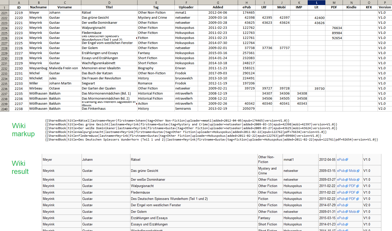Open ePub link for Fledermäuse wiki row
Image resolution: width=392 pixels, height=231 pixels.
[x=342, y=193]
